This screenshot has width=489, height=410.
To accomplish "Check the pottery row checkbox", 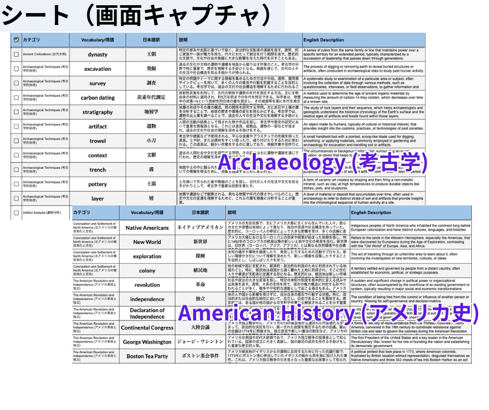I will [x=16, y=184].
